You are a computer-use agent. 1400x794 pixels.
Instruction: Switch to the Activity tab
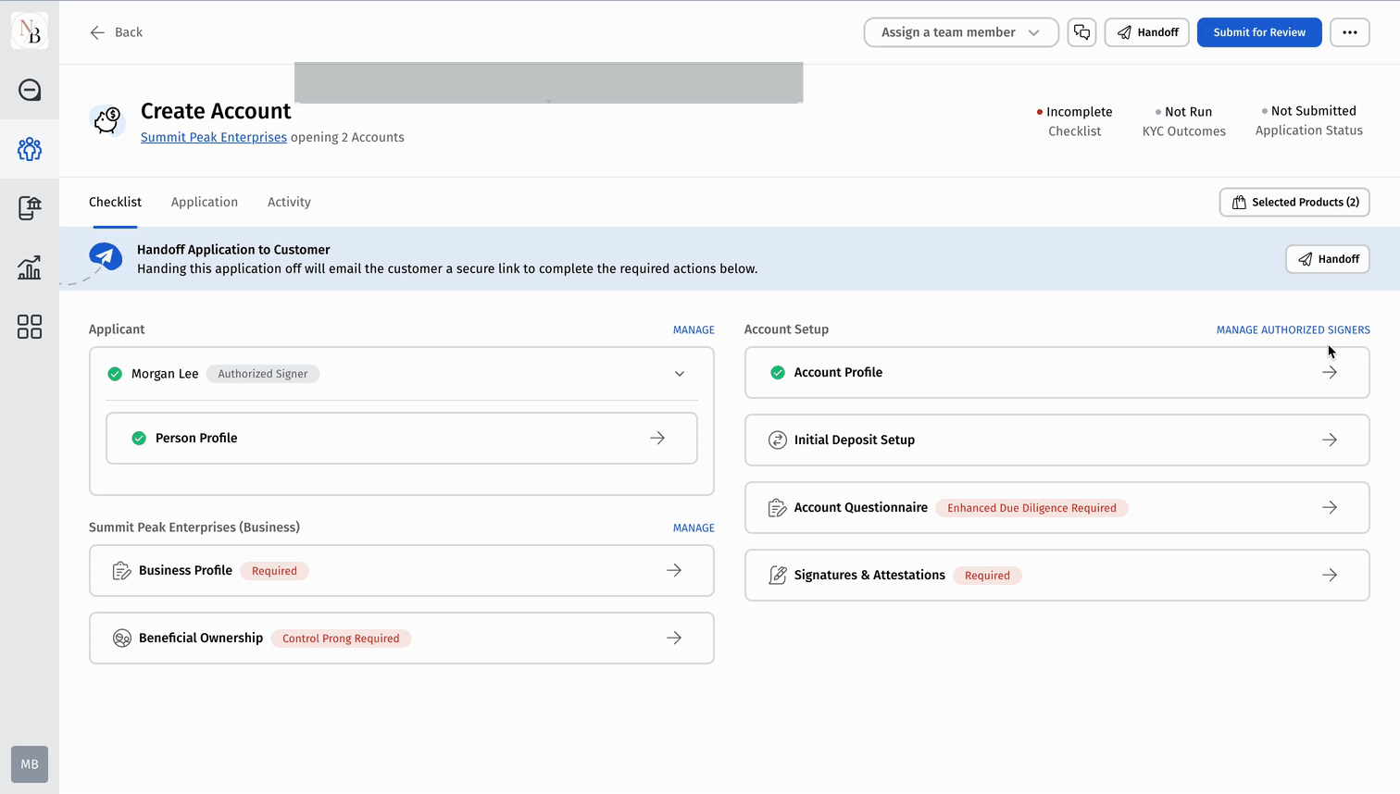pos(289,202)
